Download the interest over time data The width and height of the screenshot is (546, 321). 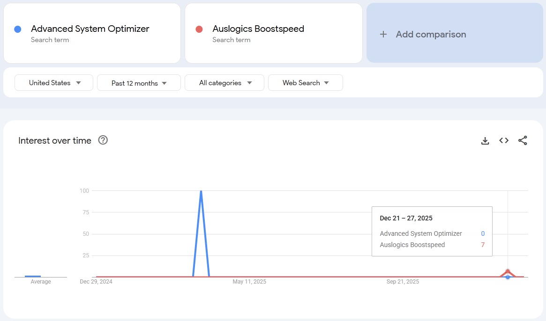click(485, 140)
